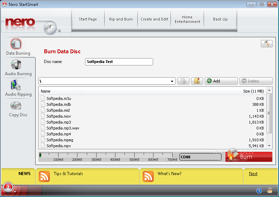The image size is (279, 197).
Task: Open the What's New? news item
Action: pyautogui.click(x=169, y=174)
